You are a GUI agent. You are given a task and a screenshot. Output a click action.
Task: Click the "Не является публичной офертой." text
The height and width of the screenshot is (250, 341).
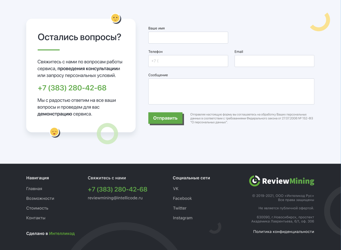coord(286,208)
